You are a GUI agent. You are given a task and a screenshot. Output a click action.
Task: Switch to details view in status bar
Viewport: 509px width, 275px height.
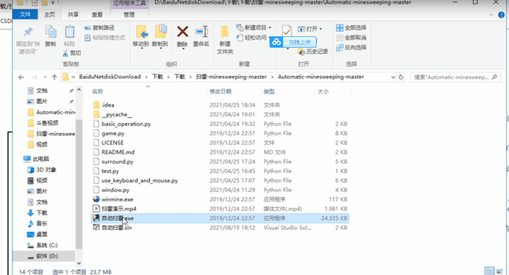click(x=489, y=271)
